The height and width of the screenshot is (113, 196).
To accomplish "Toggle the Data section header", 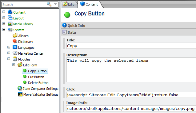I will [x=129, y=32].
